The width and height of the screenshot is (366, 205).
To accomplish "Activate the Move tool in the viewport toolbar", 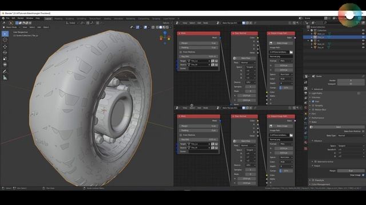I will click(5, 47).
